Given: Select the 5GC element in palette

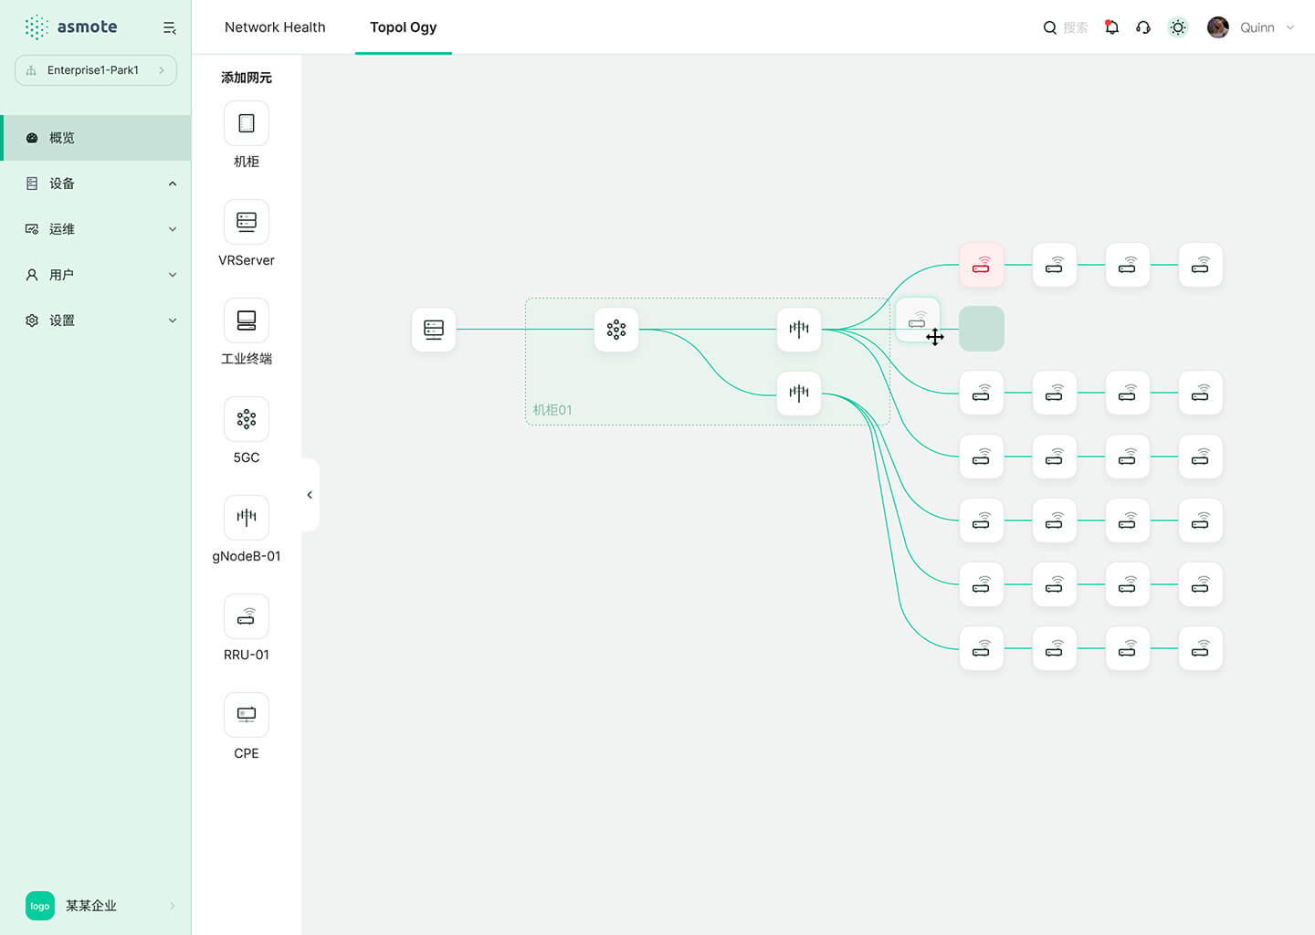Looking at the screenshot, I should pos(247,419).
